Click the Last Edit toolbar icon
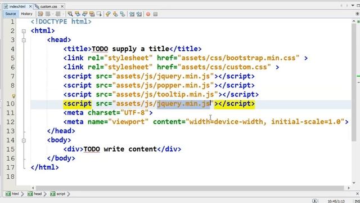The width and height of the screenshot is (360, 203). (40, 14)
